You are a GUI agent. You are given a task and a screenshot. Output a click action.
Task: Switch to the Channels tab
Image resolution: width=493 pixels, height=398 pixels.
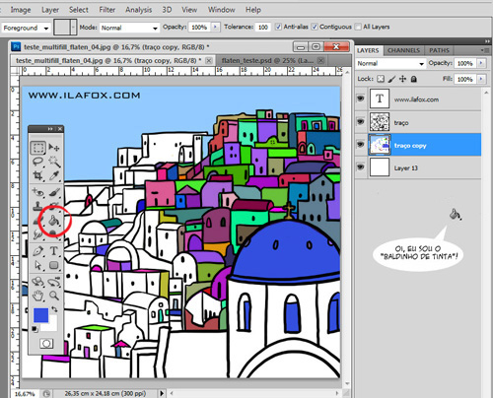pos(403,50)
